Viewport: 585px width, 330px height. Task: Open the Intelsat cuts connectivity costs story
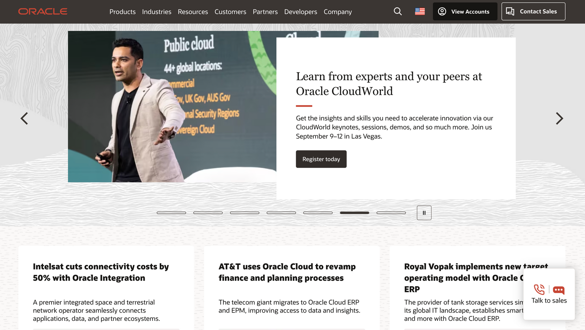pyautogui.click(x=101, y=272)
